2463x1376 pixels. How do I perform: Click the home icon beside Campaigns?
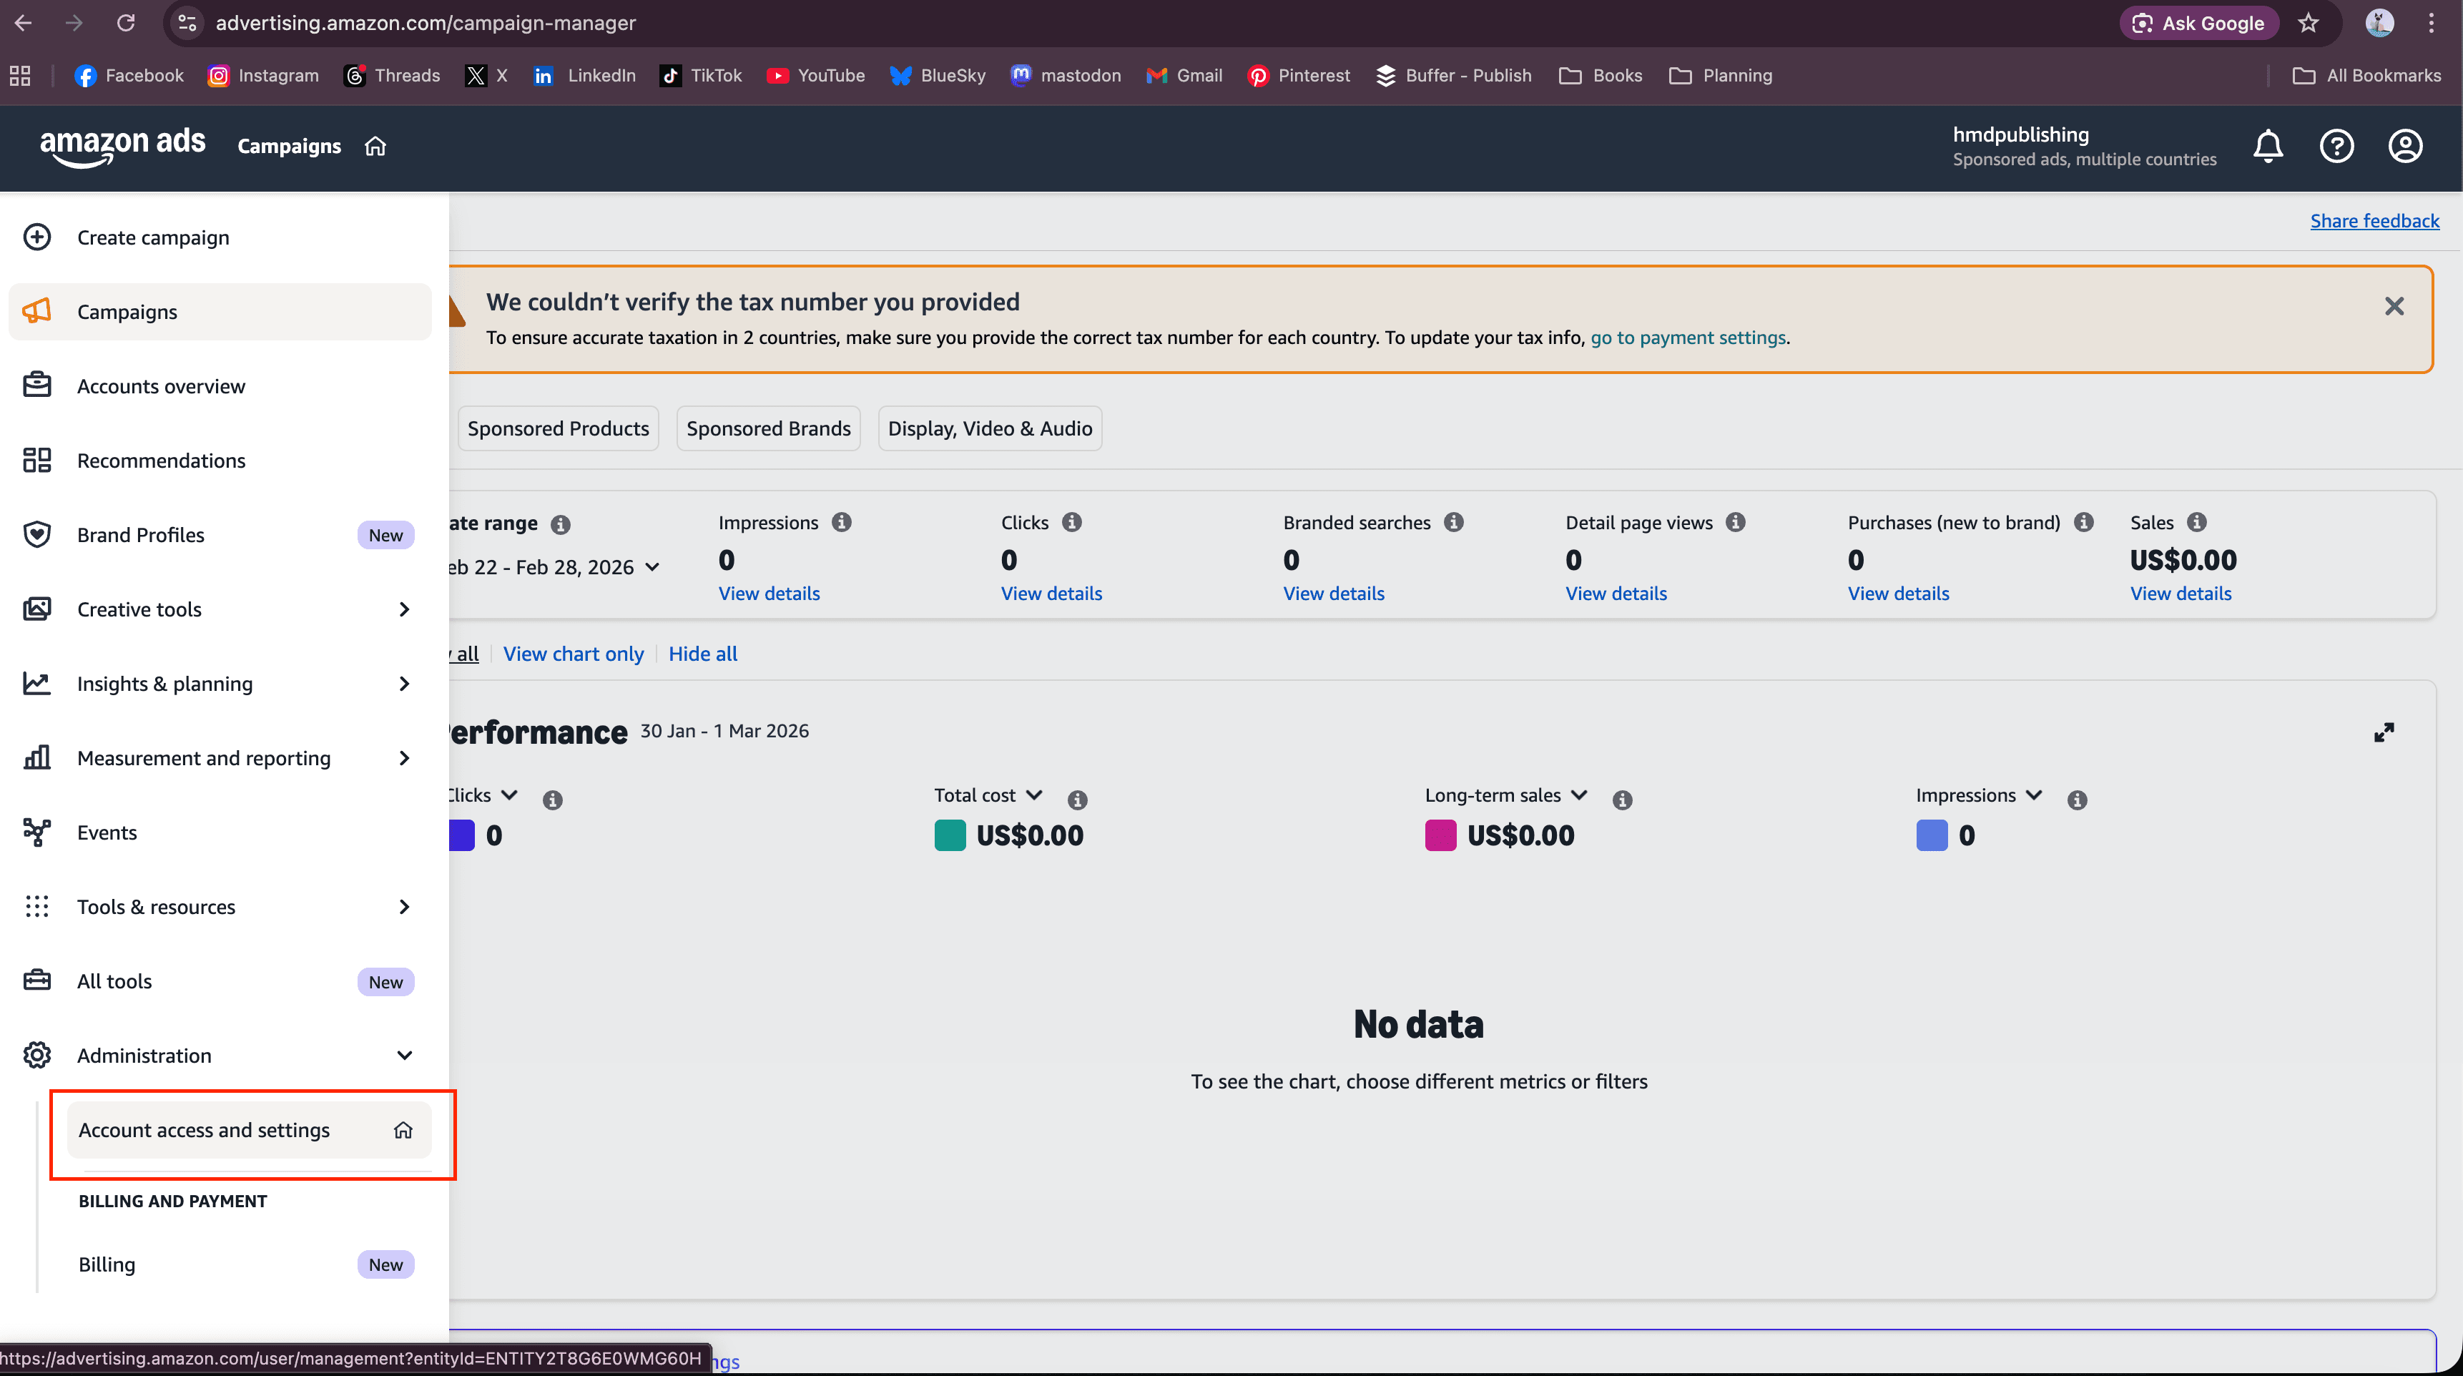pyautogui.click(x=375, y=145)
